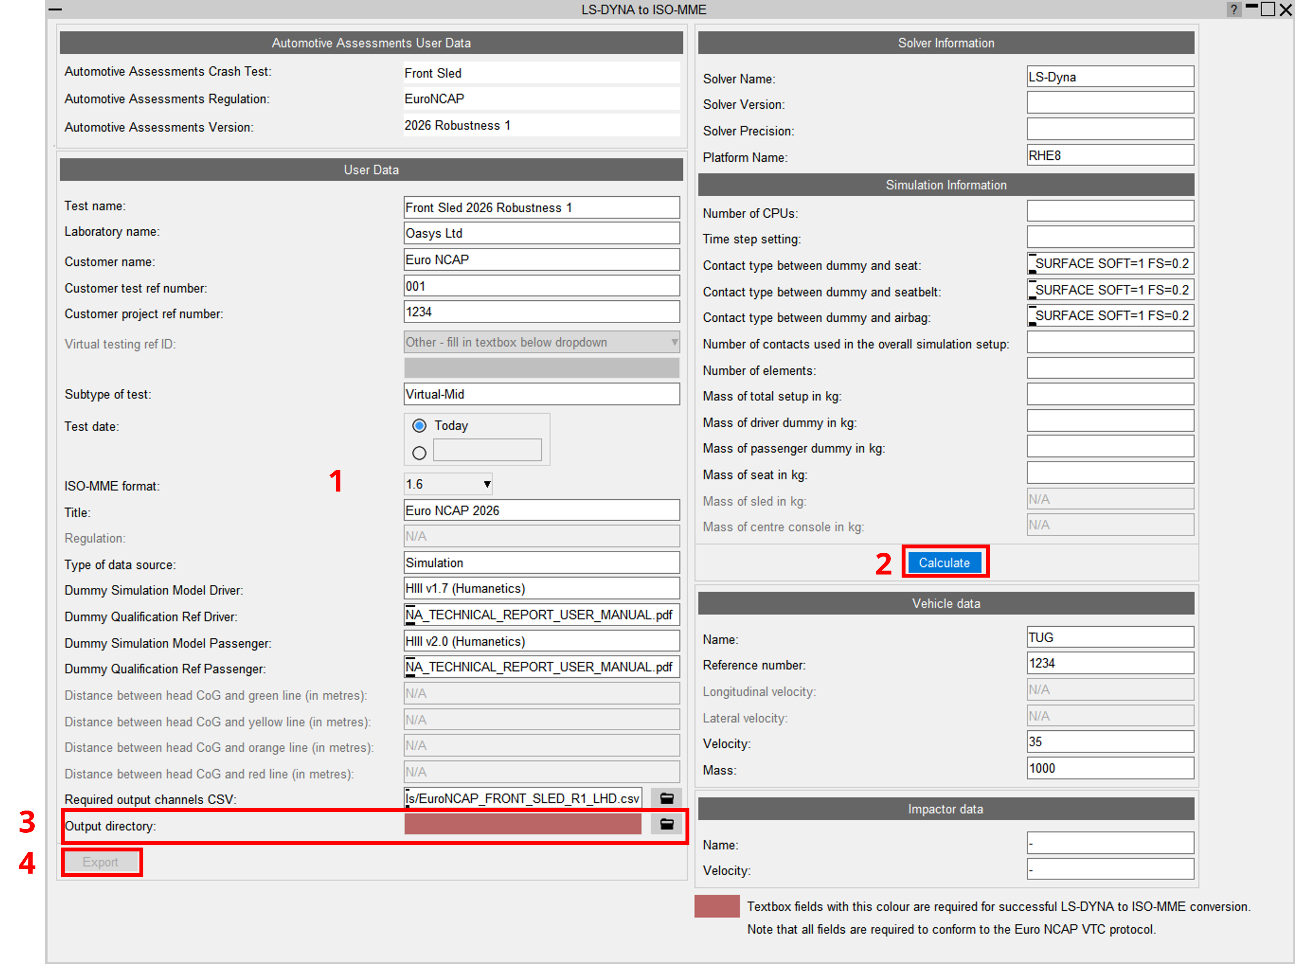Click the Calculate button

(x=944, y=562)
